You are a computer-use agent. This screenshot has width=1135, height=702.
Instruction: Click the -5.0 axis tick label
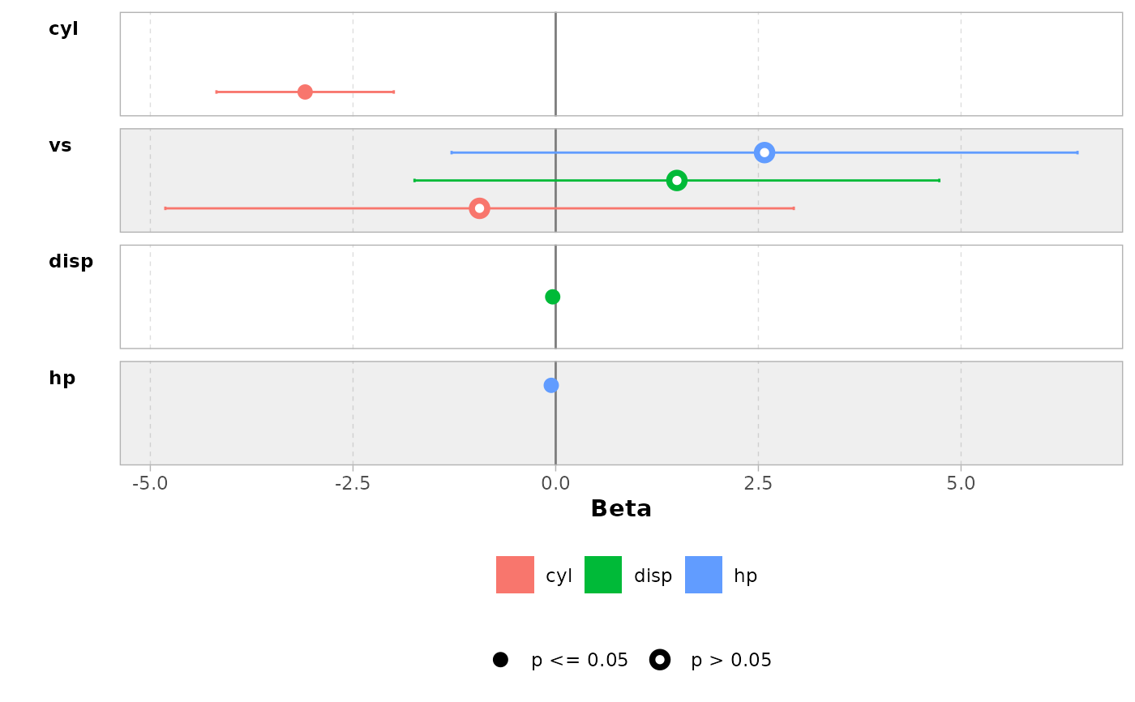[x=150, y=484]
